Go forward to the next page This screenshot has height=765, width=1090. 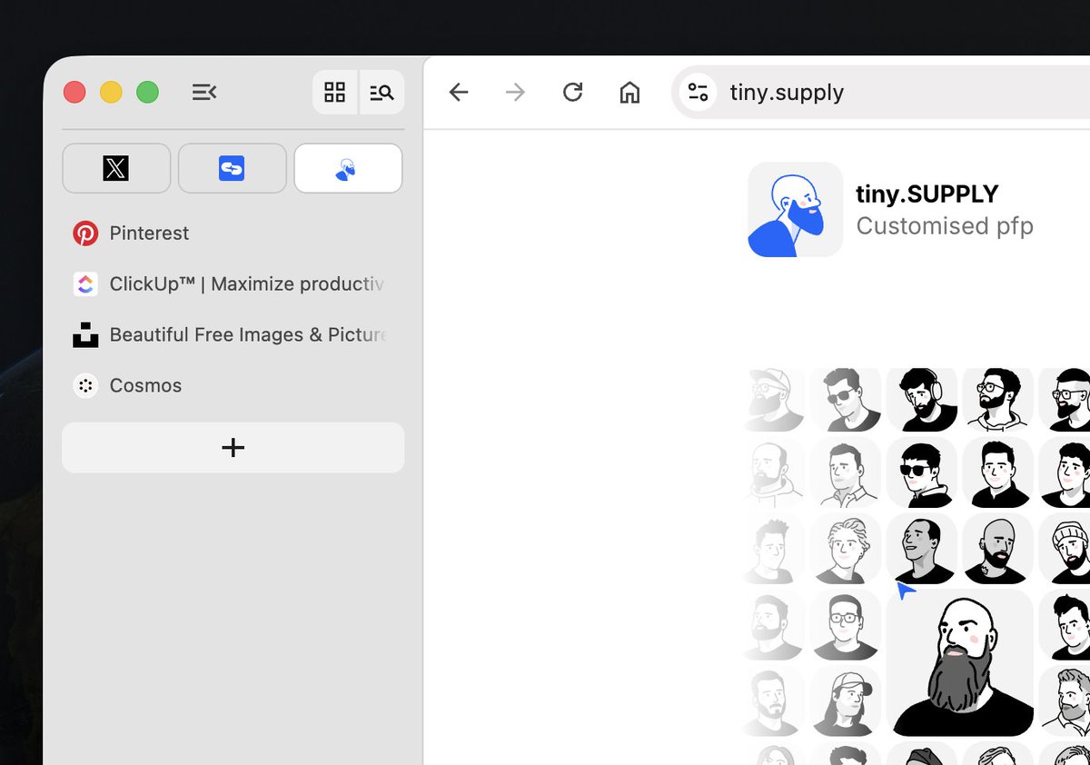pos(515,92)
